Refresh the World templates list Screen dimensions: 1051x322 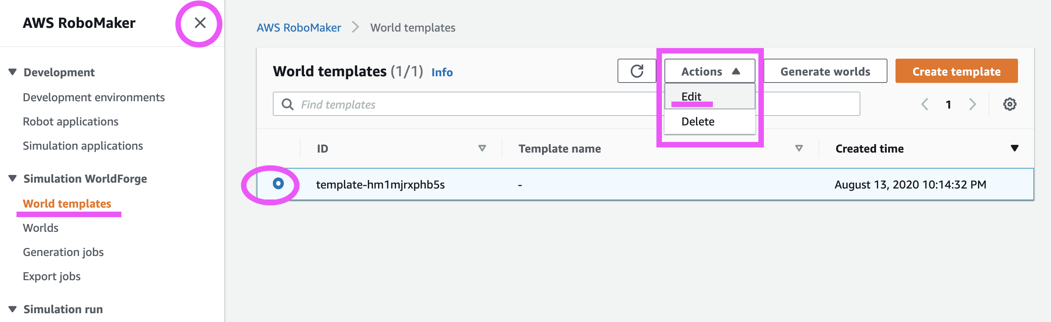coord(637,71)
